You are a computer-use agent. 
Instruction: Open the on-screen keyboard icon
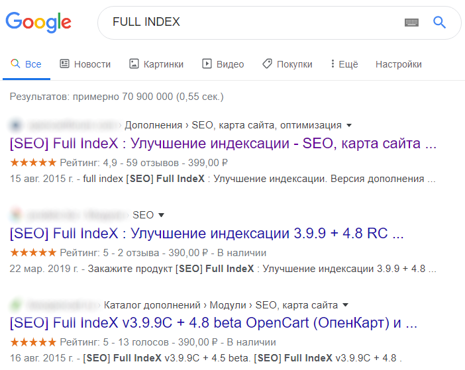411,23
